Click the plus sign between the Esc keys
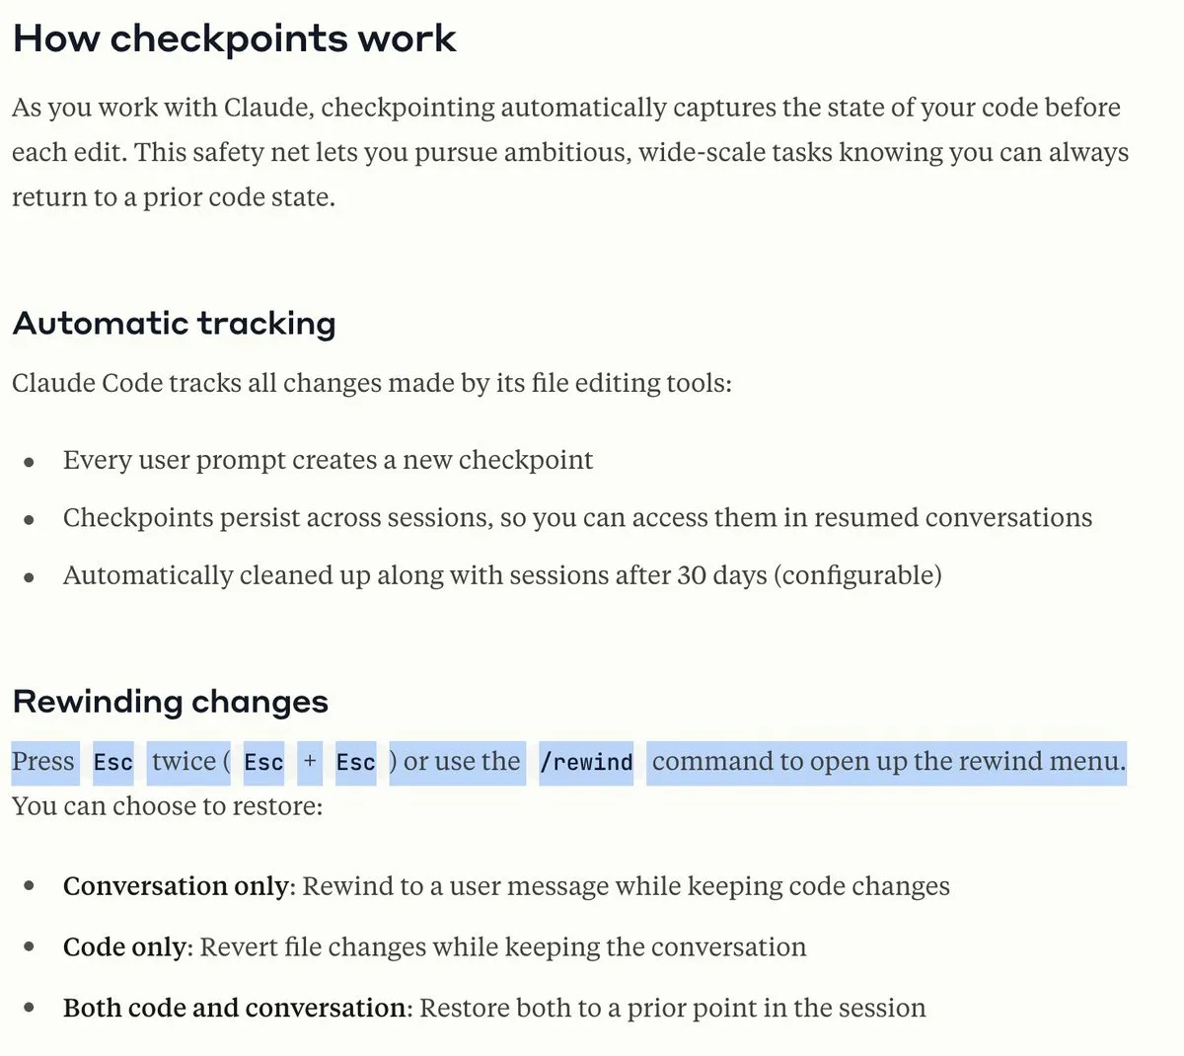This screenshot has height=1056, width=1184. pyautogui.click(x=310, y=762)
